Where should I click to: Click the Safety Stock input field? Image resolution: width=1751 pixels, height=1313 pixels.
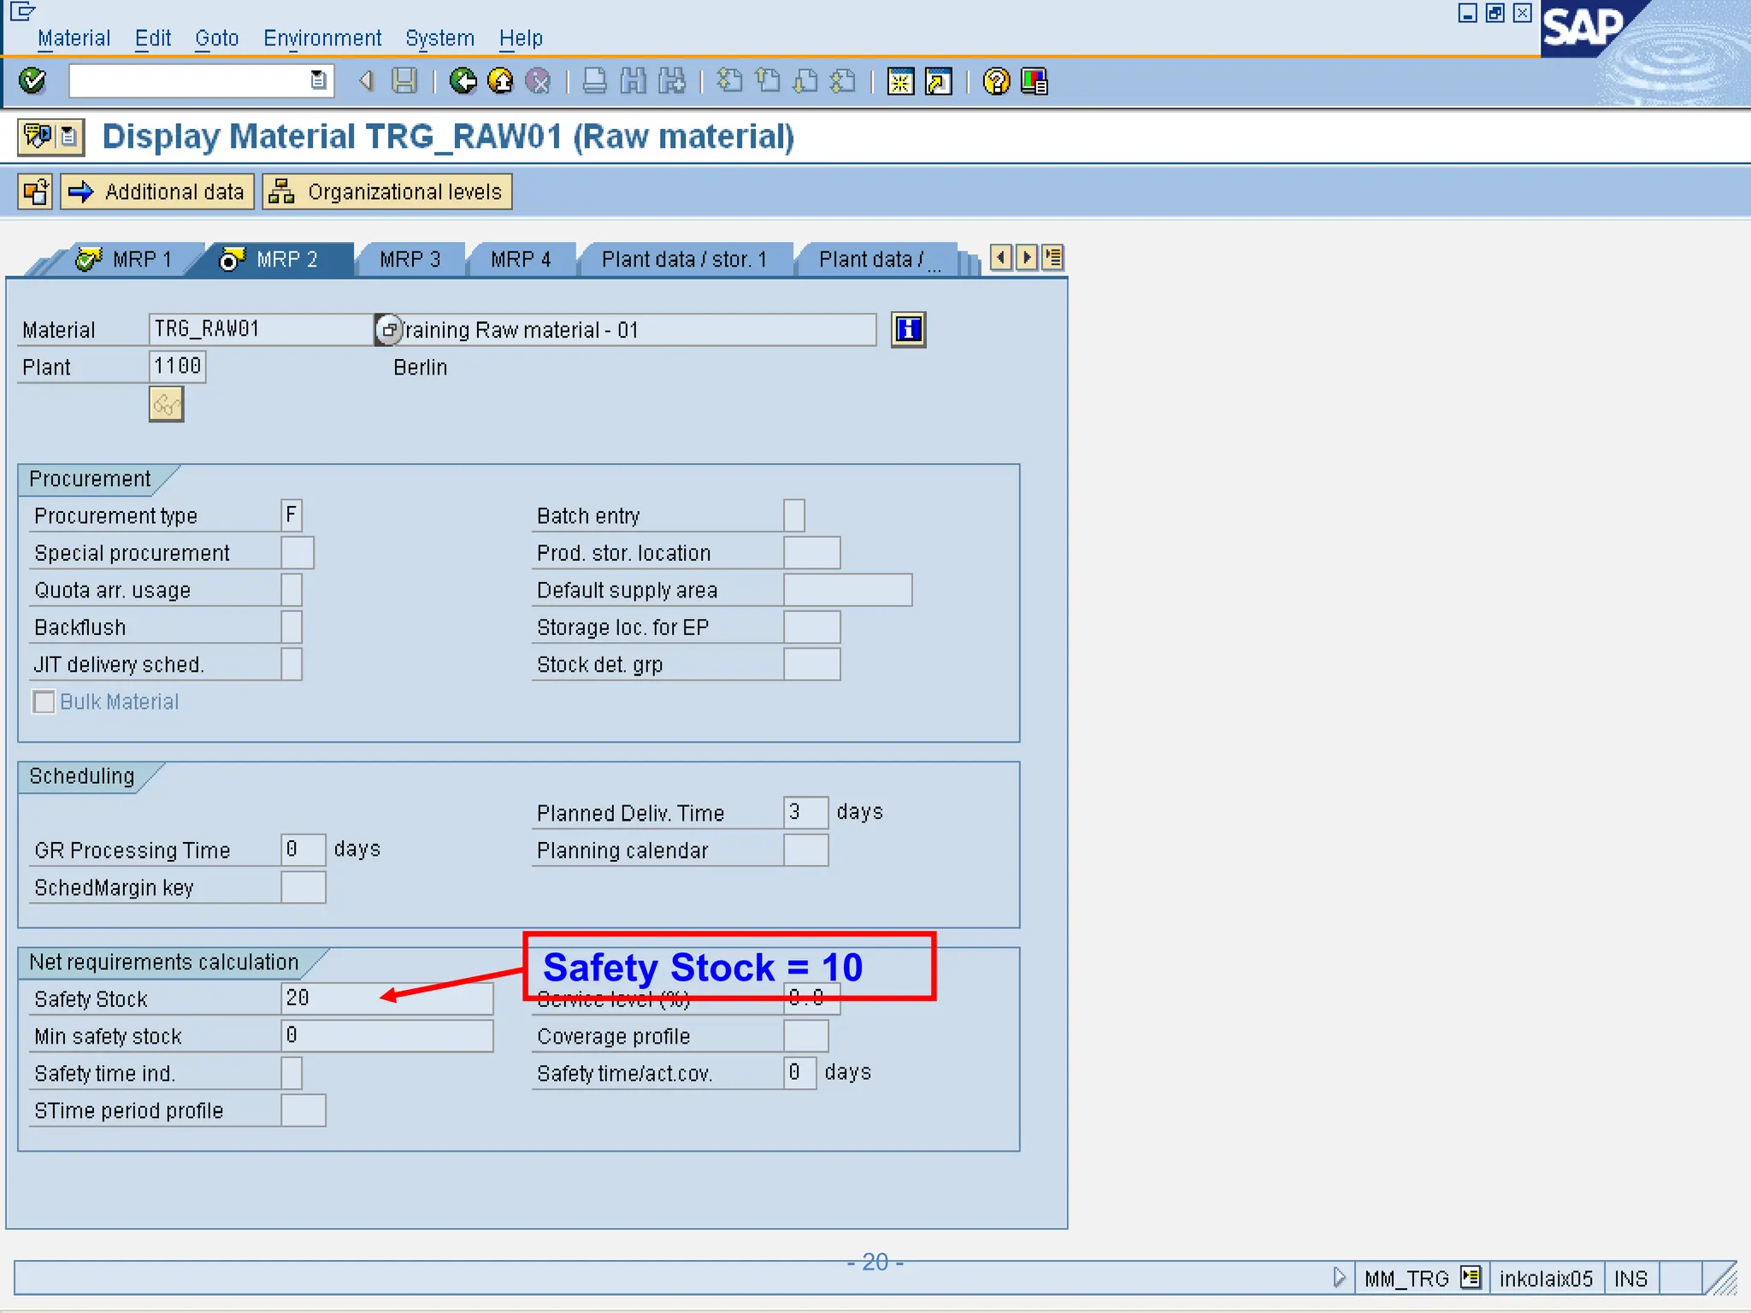click(386, 998)
